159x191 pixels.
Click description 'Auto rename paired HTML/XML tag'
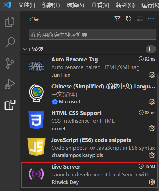click(x=96, y=67)
